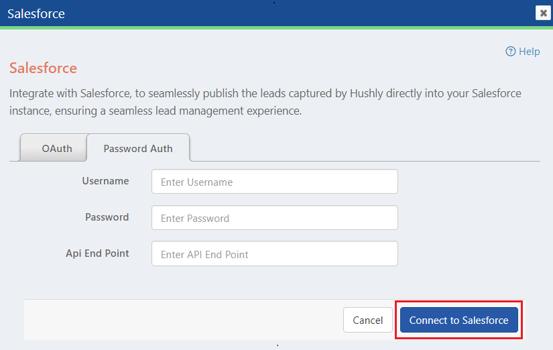This screenshot has height=350, width=553.
Task: Focus the Enter API End Point field
Action: coord(275,253)
